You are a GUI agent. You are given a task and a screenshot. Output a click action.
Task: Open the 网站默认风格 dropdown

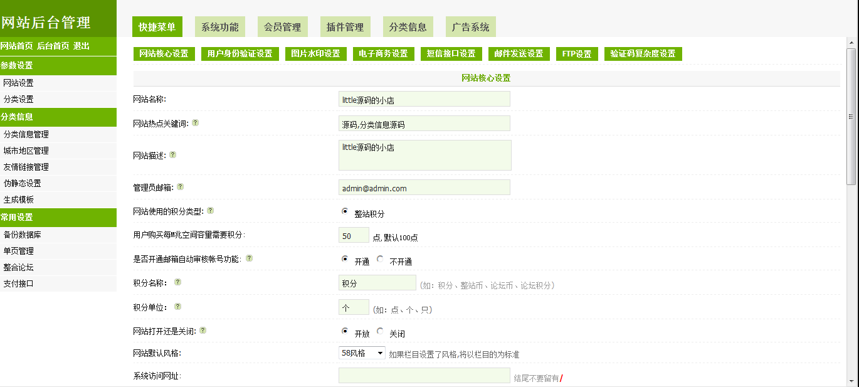tap(362, 353)
